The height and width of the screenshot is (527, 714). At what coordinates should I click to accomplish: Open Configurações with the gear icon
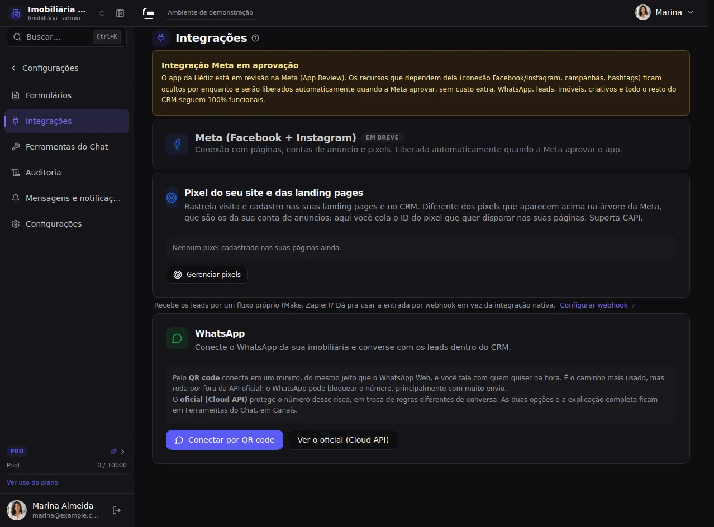point(66,224)
